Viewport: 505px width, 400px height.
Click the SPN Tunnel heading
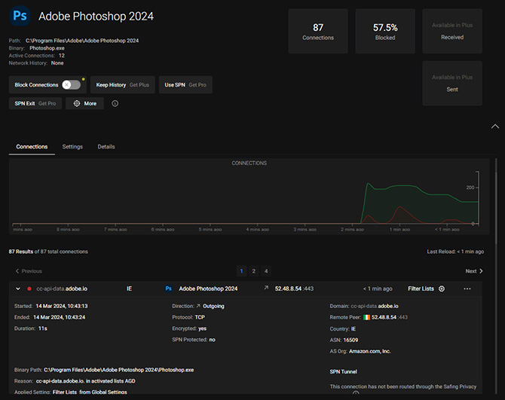pyautogui.click(x=343, y=371)
